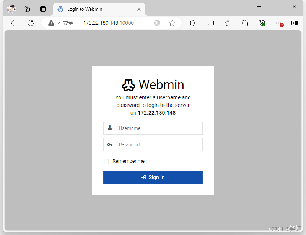Reload the page with refresh icon
The height and width of the screenshot is (235, 306).
(x=31, y=23)
